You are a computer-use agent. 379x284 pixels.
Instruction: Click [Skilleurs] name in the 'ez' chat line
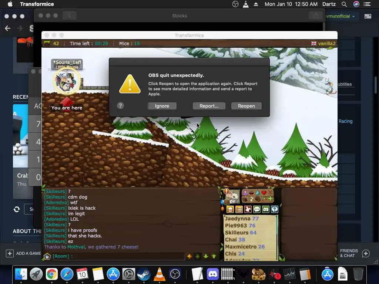pyautogui.click(x=55, y=241)
